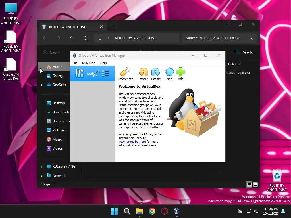Click the Export appliance icon

pyautogui.click(x=156, y=74)
